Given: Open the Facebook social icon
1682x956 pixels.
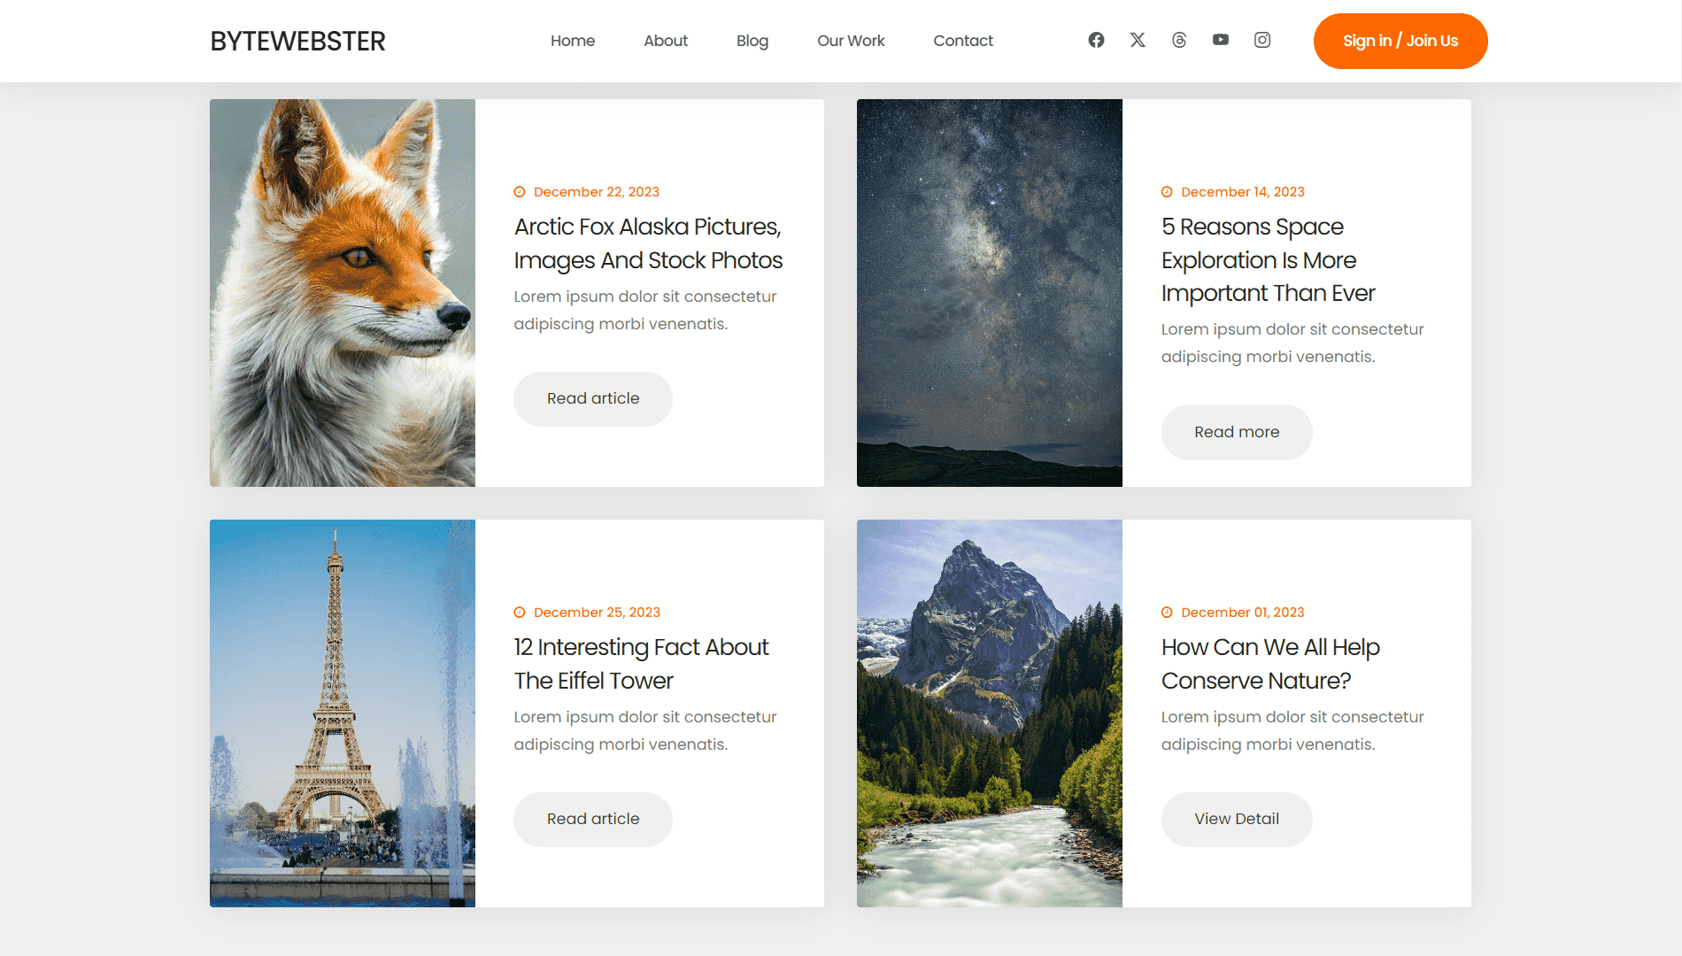Looking at the screenshot, I should point(1096,40).
